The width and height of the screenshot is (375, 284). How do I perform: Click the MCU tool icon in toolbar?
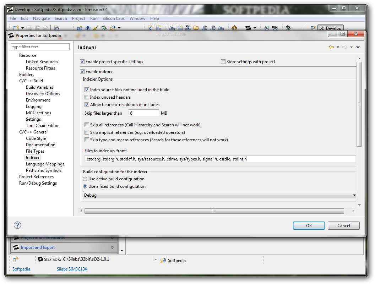pyautogui.click(x=275, y=28)
